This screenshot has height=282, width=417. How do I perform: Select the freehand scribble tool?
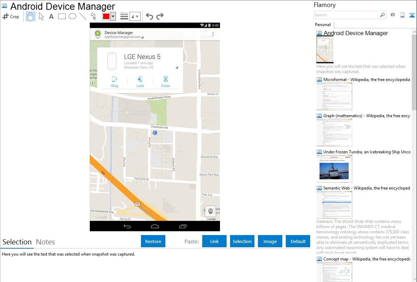(93, 16)
